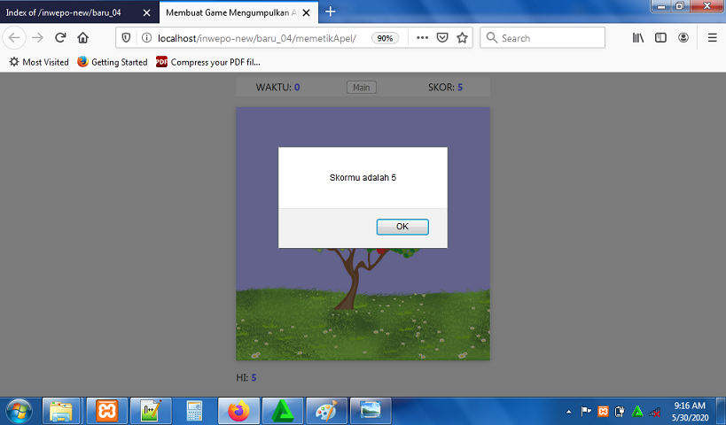Open a new tab with the plus button
Screen dimensions: 726x425
(x=330, y=12)
